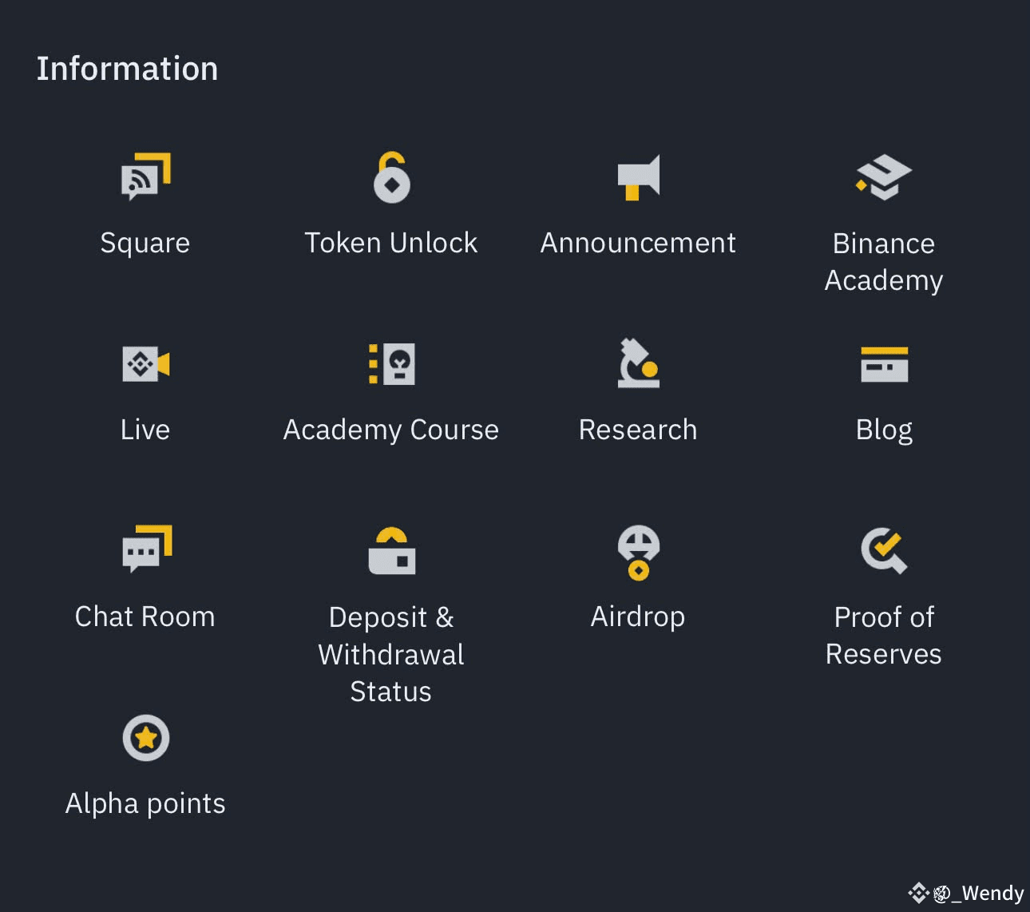Click the Information section heading
The image size is (1030, 912).
pos(127,69)
